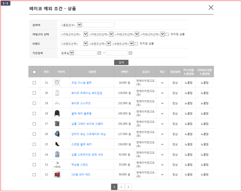This screenshot has height=192, width=242.
Task: Click the sneakers thumbnail in row 19
Action: tap(57, 103)
